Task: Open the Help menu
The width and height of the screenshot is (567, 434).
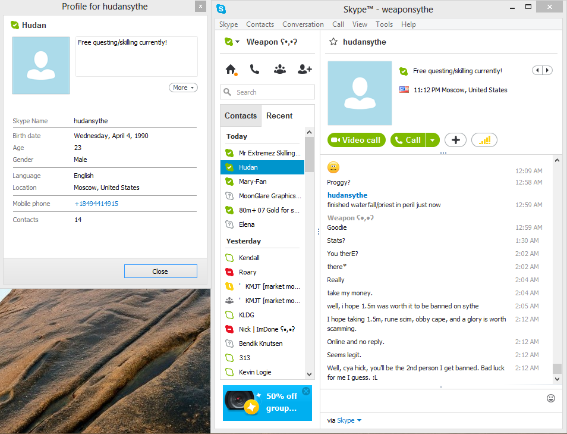Action: coord(408,24)
